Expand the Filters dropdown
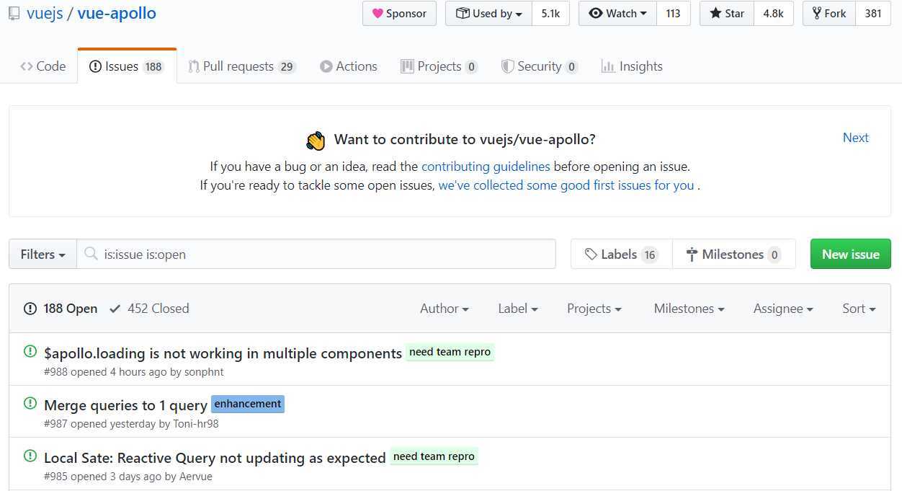902x491 pixels. point(43,255)
